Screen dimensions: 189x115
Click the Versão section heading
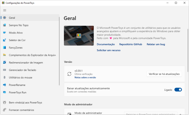point(68,62)
